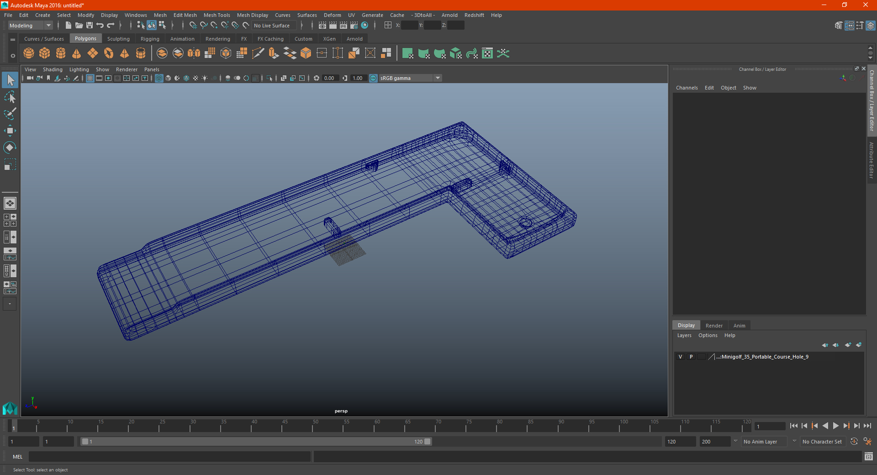Open the shelf tab list menu button

click(13, 40)
